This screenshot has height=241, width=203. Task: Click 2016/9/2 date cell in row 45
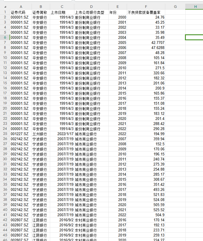(x=62, y=235)
